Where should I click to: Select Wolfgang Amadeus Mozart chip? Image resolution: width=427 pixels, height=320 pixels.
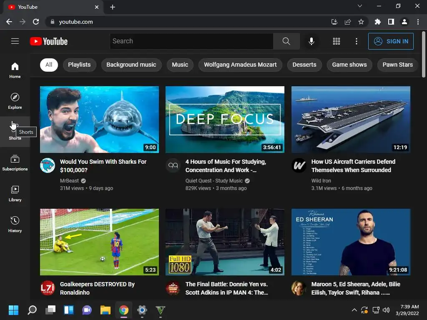pyautogui.click(x=240, y=65)
